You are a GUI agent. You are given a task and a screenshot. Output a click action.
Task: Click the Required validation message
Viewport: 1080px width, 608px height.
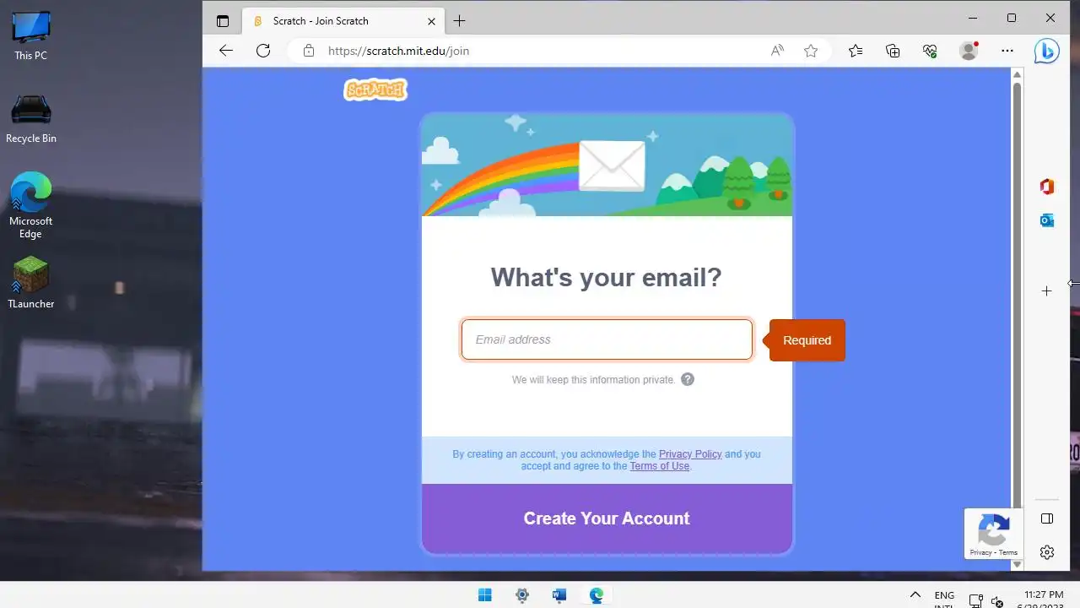[x=807, y=340]
